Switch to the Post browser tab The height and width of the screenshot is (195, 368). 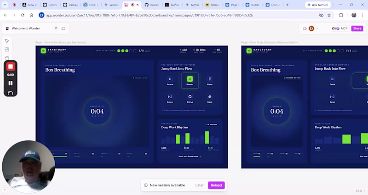click(91, 5)
